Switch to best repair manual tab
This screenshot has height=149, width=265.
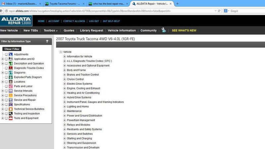(x=109, y=4)
